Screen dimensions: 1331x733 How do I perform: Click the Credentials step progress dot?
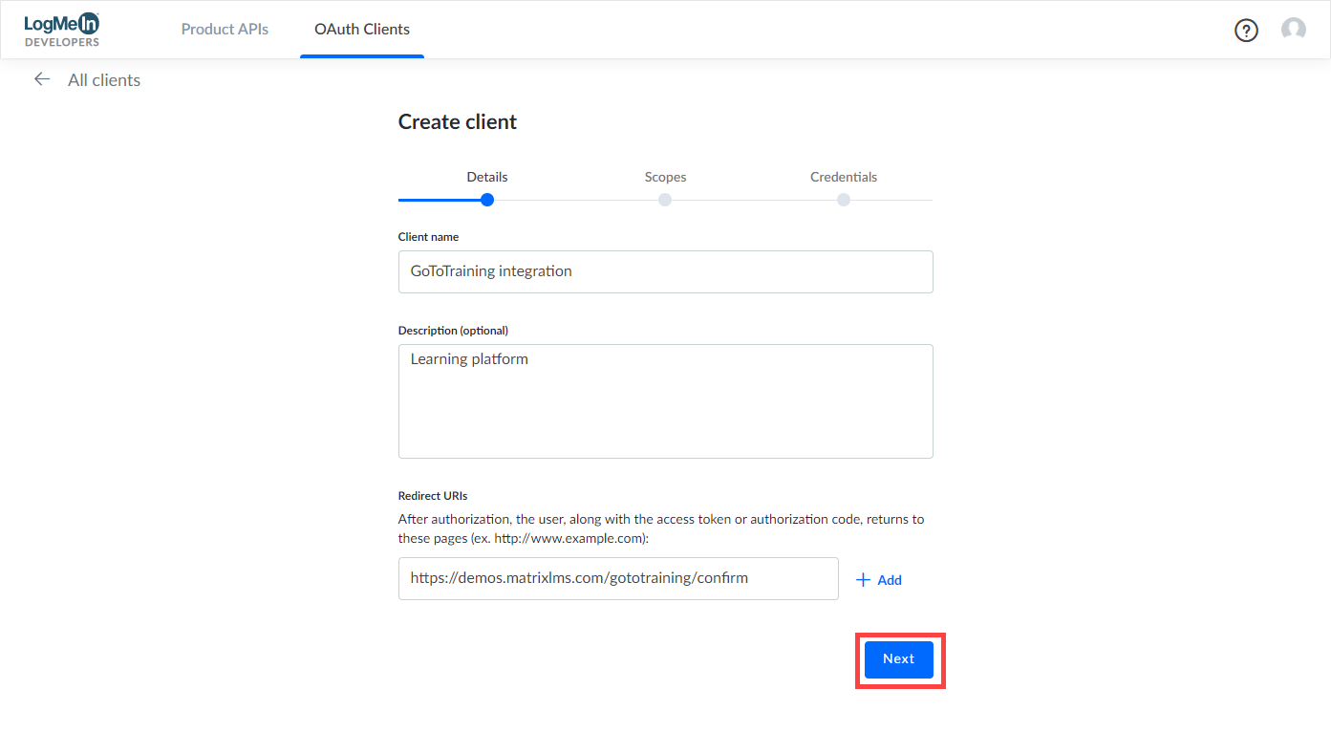pyautogui.click(x=844, y=200)
